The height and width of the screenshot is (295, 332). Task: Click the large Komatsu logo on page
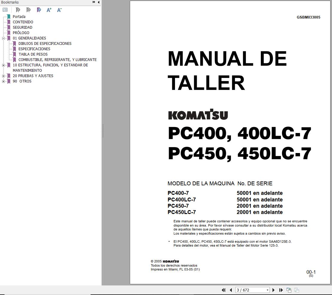tap(198, 114)
